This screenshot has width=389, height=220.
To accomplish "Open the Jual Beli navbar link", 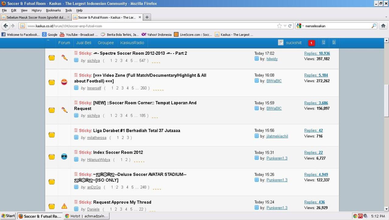I will tap(84, 43).
